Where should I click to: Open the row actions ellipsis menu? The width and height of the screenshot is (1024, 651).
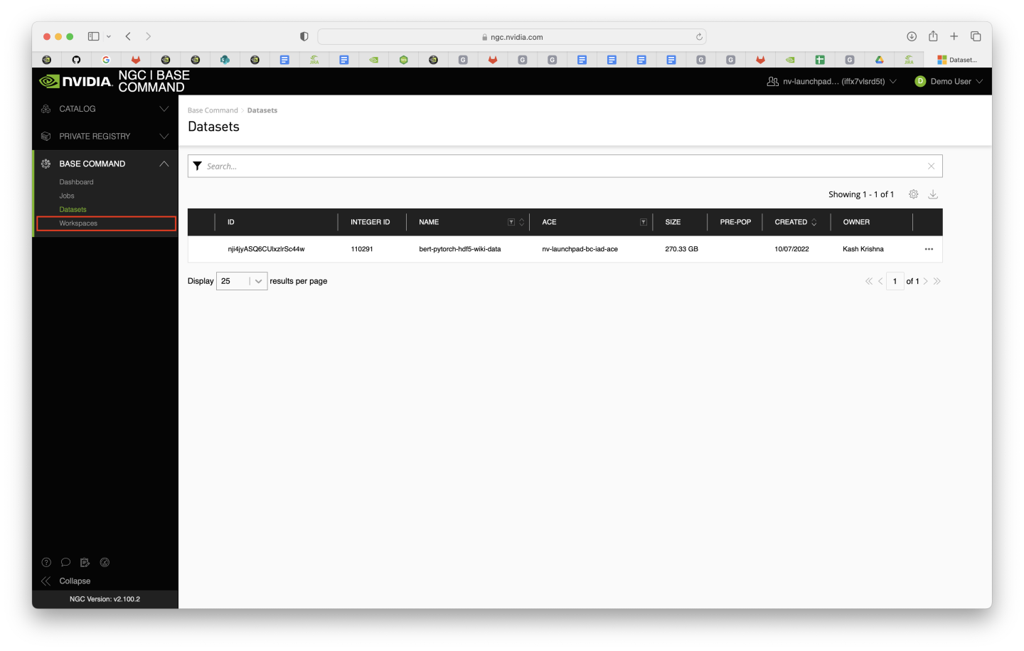click(929, 249)
